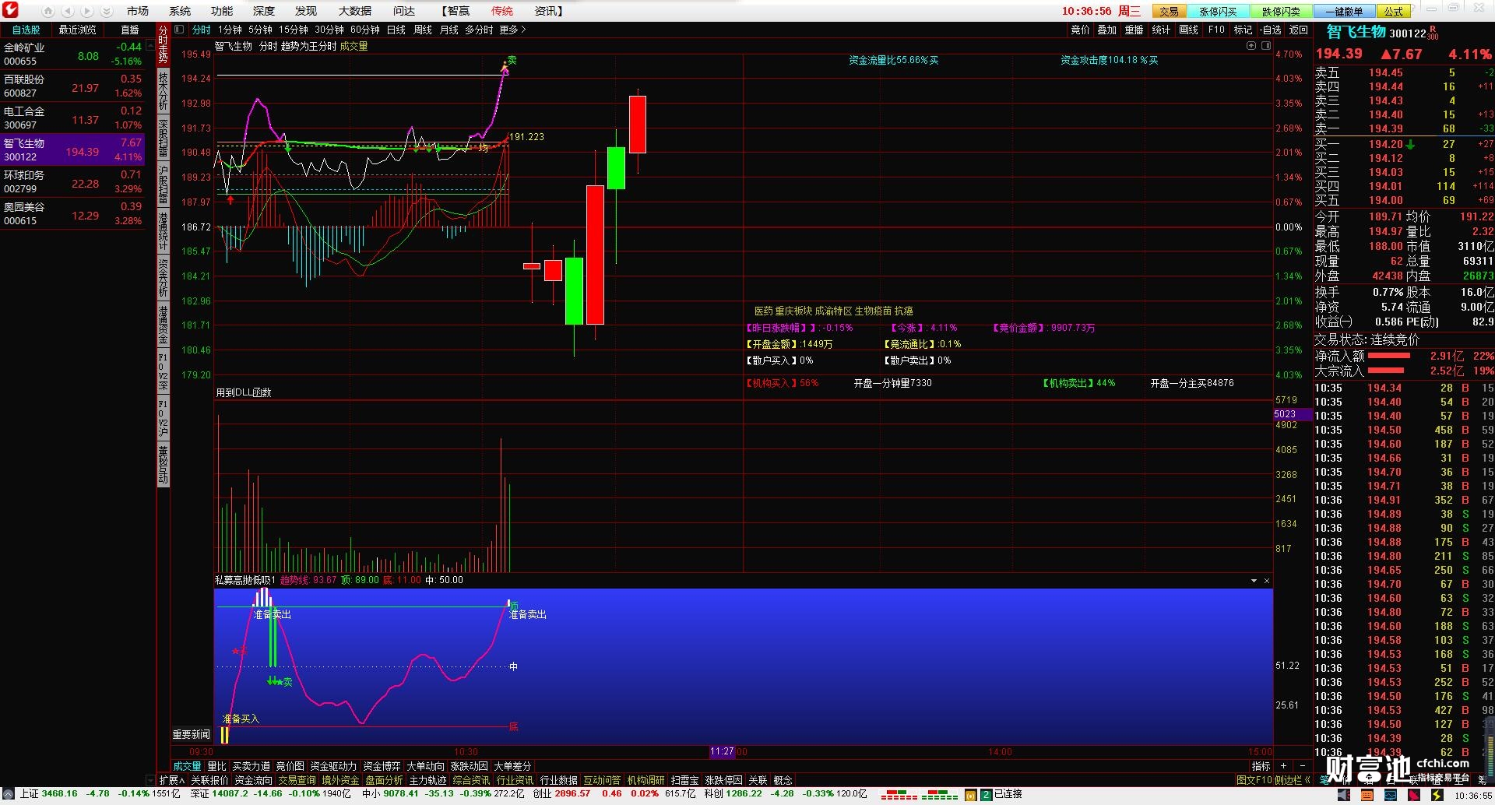Expand the 私募高抛低吸 indicator dropdown arrow
Viewport: 1495px width, 805px height.
pos(1254,581)
